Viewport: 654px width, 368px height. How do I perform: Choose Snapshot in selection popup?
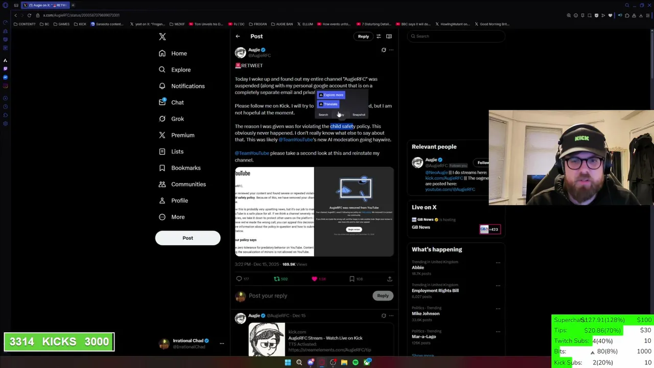point(359,115)
